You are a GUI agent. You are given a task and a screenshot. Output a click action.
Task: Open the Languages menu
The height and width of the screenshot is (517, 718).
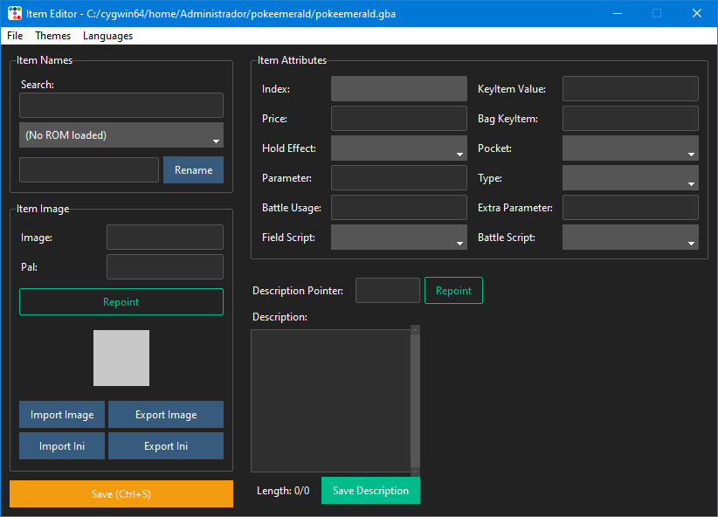[107, 36]
